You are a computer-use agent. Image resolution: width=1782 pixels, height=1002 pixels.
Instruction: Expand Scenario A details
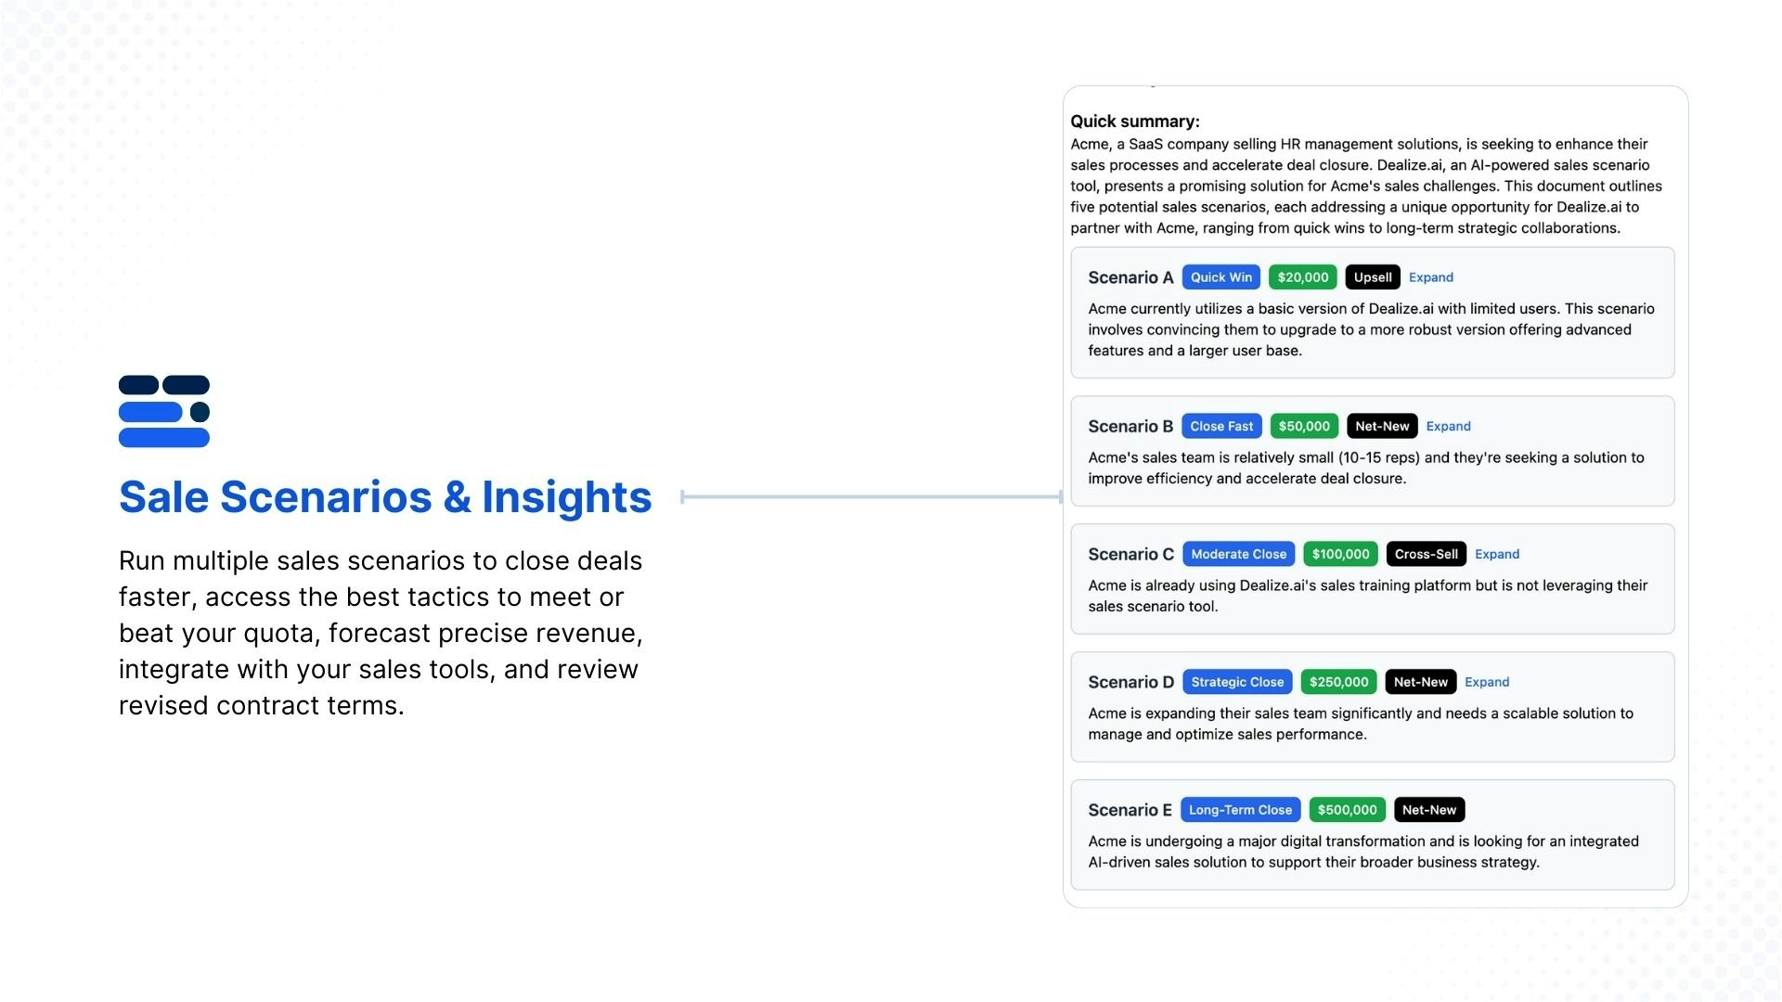[x=1430, y=277]
